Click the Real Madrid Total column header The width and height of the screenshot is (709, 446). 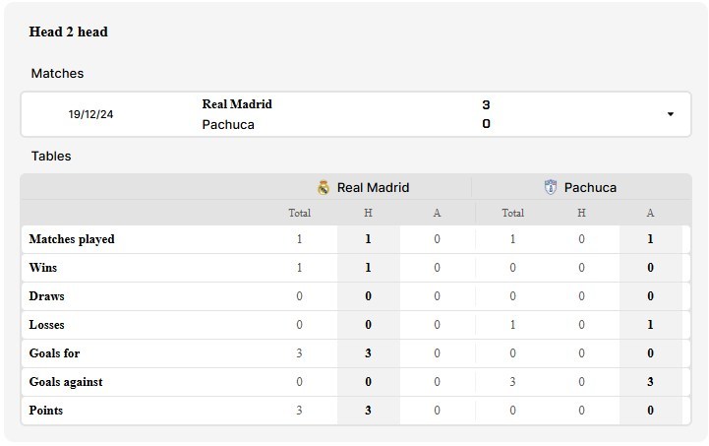[299, 213]
